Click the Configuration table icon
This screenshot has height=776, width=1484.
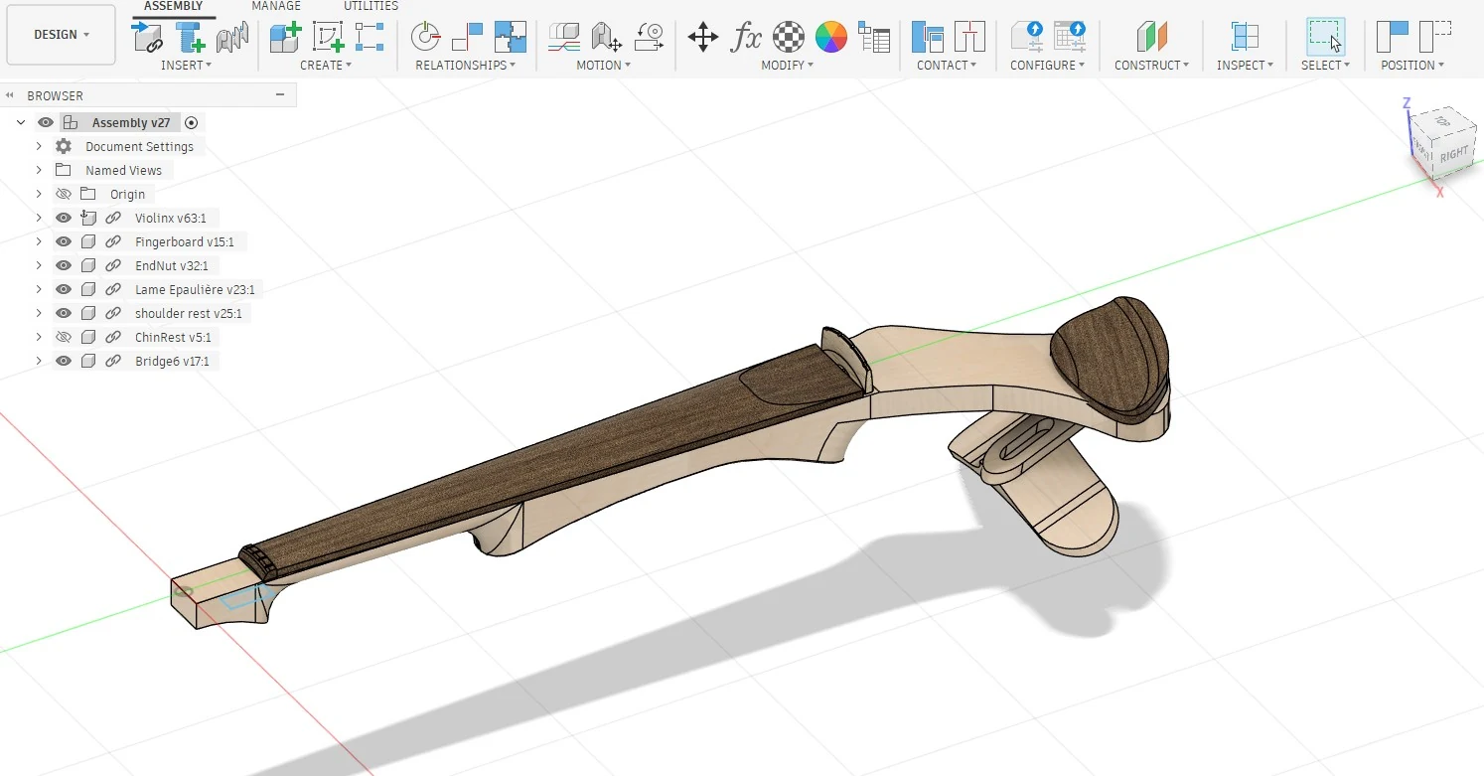1070,37
